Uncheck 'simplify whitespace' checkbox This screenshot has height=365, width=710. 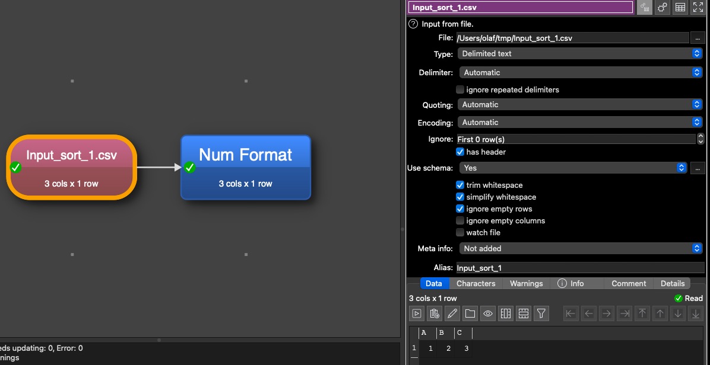[x=460, y=197]
